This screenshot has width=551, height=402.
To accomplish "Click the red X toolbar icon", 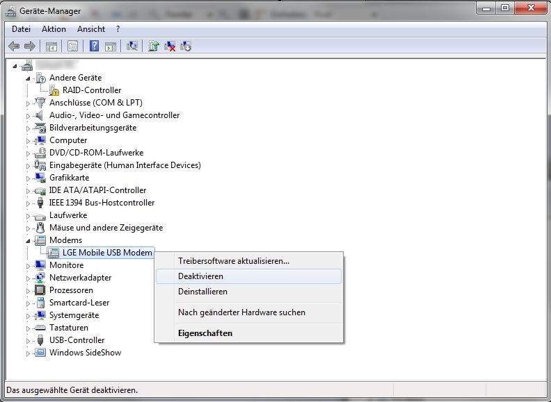I will click(x=170, y=47).
